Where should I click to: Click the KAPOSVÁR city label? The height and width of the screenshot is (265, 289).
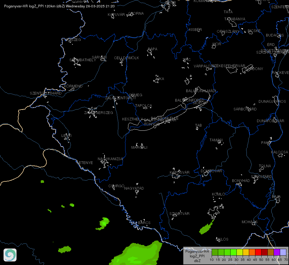click(x=179, y=173)
